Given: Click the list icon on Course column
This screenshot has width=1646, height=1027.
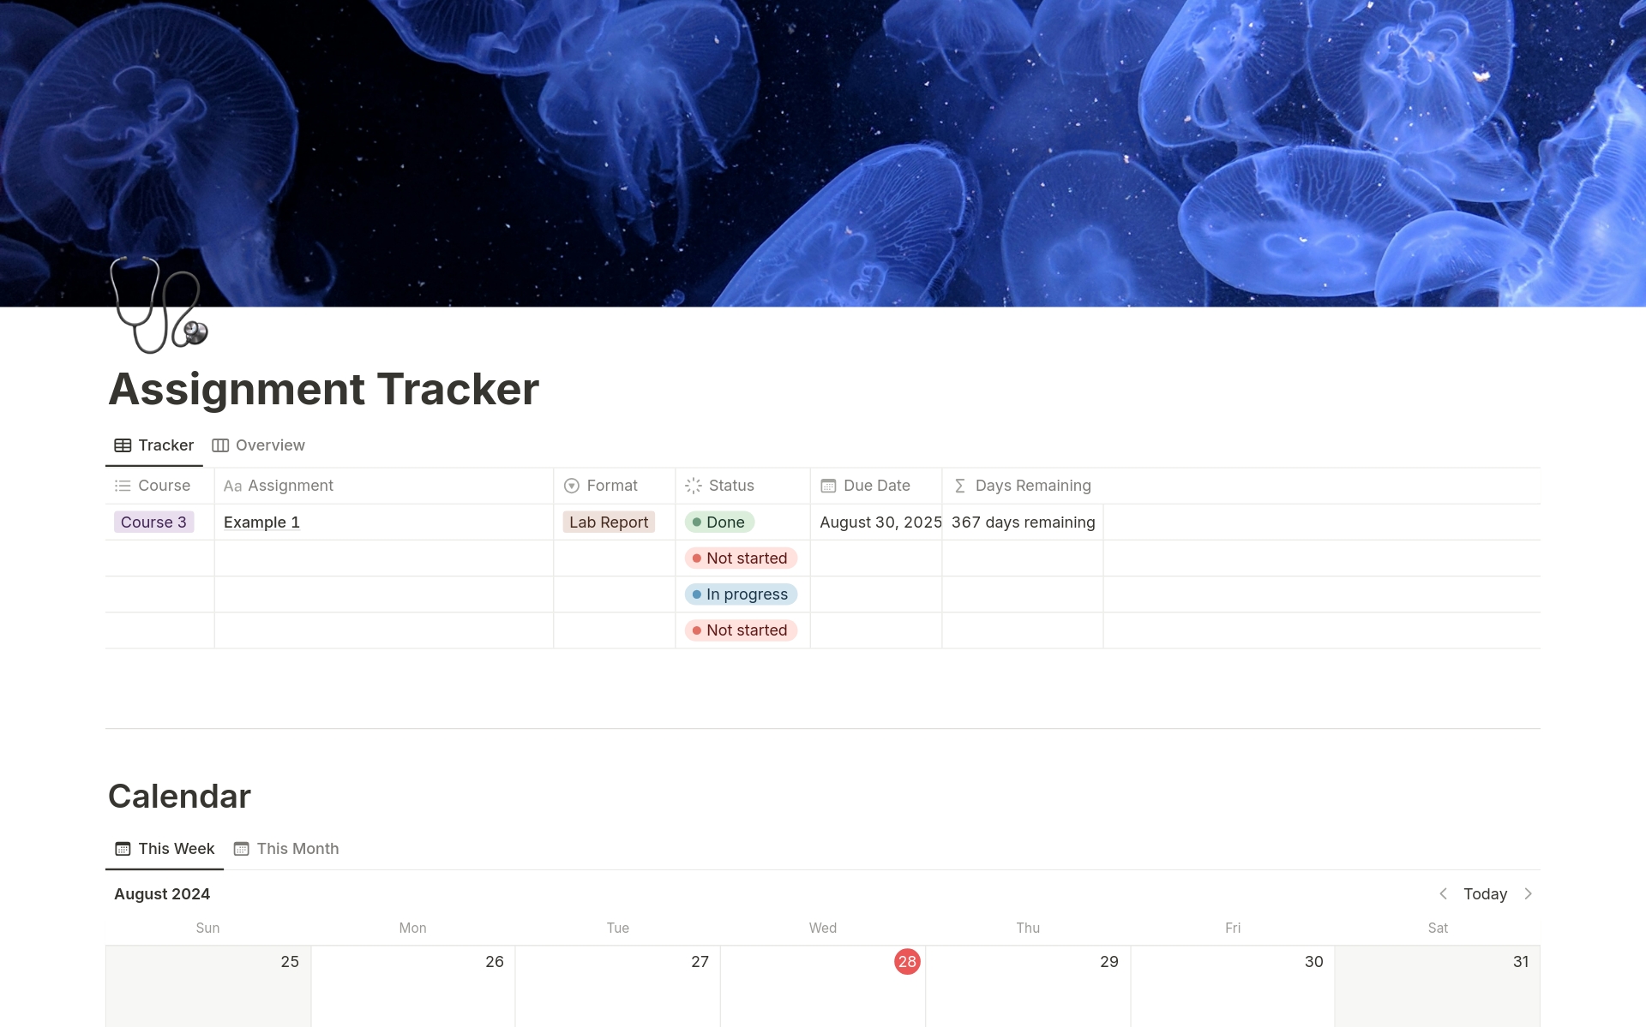Looking at the screenshot, I should tap(123, 485).
